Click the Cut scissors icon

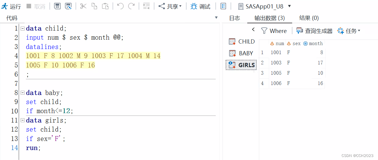tap(83, 6)
